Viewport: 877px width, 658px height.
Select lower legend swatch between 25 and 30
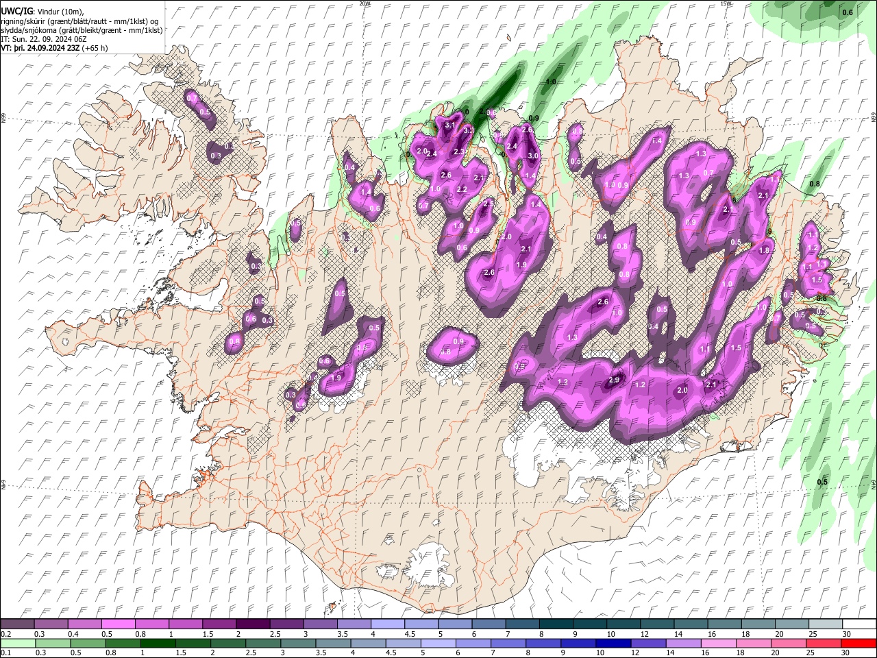pos(823,643)
